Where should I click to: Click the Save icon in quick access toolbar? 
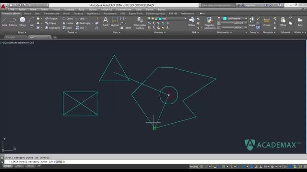click(x=20, y=5)
